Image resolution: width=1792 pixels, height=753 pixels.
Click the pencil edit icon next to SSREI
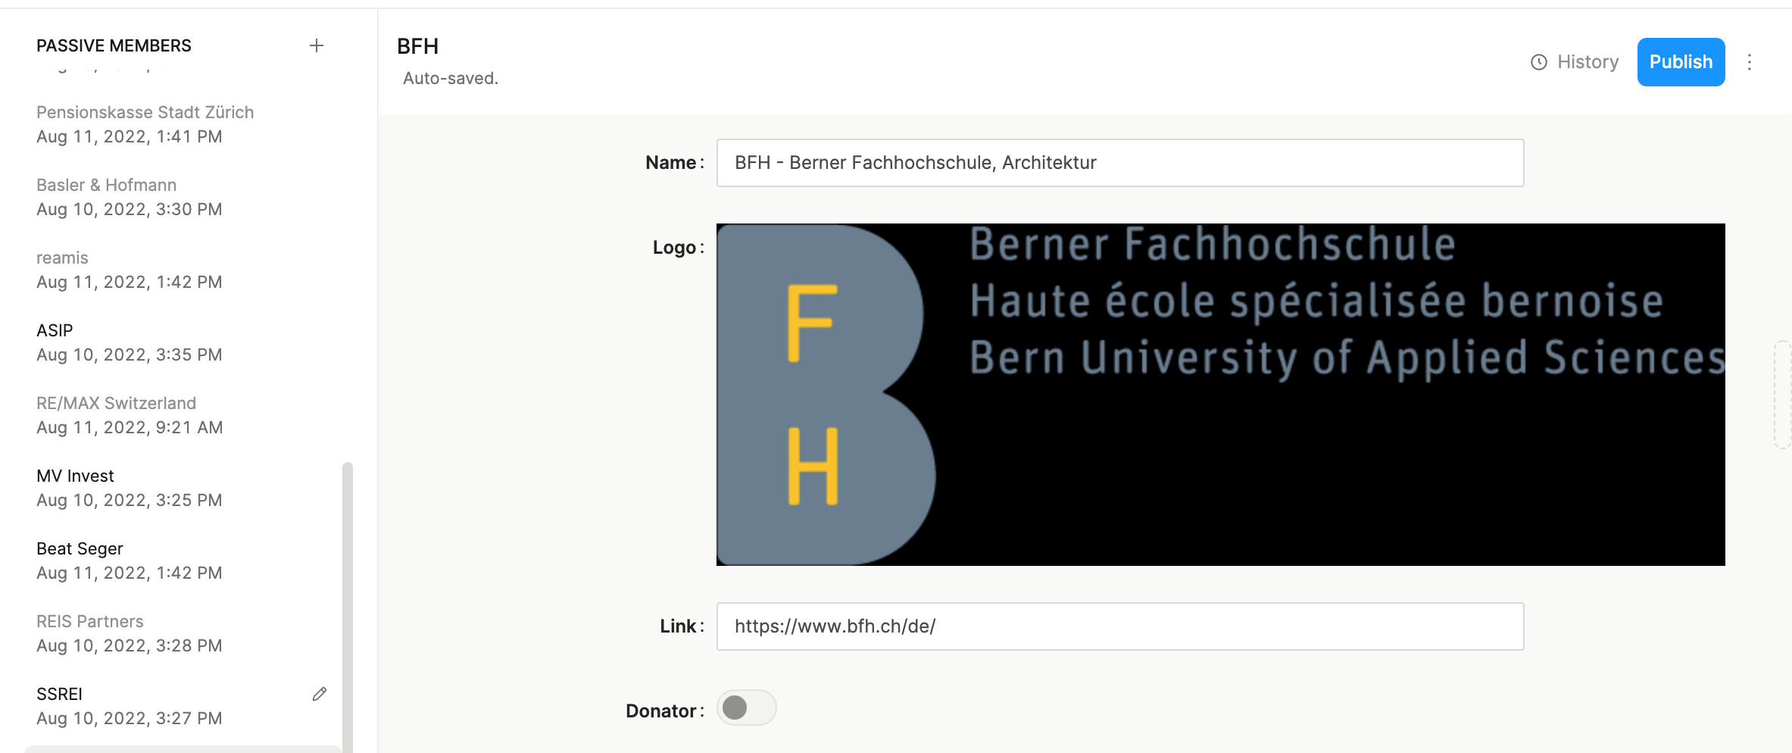coord(320,694)
